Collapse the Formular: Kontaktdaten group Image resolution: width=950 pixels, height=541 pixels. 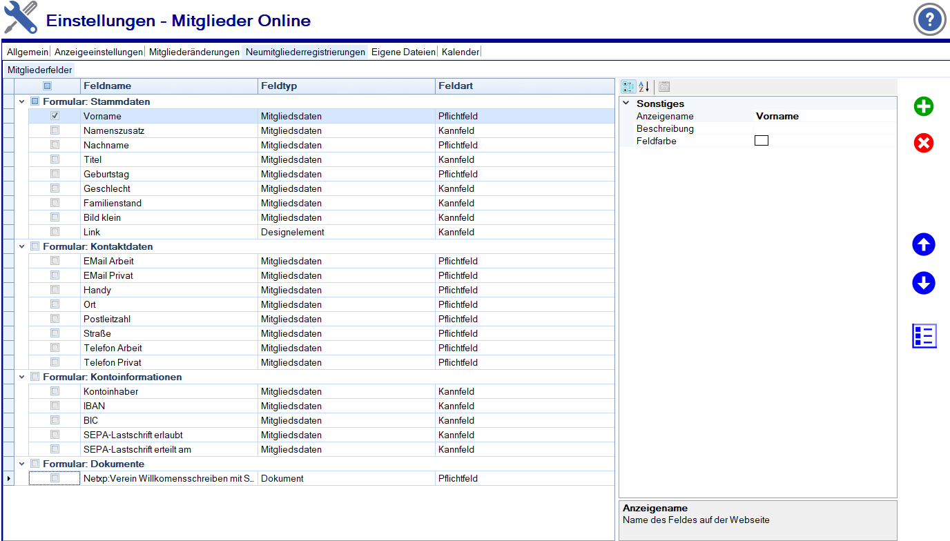click(22, 246)
